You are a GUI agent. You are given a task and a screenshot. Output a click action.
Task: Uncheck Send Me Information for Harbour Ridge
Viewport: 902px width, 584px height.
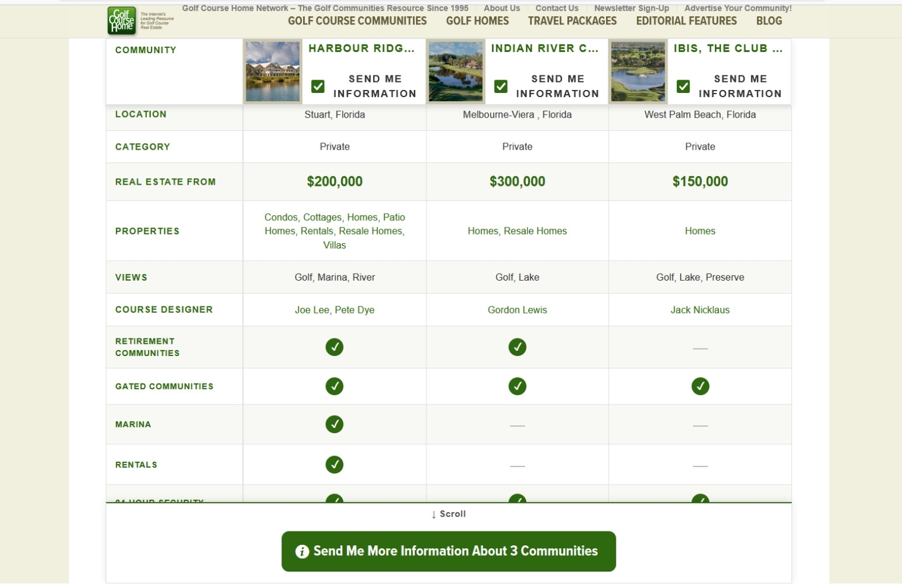pos(318,86)
